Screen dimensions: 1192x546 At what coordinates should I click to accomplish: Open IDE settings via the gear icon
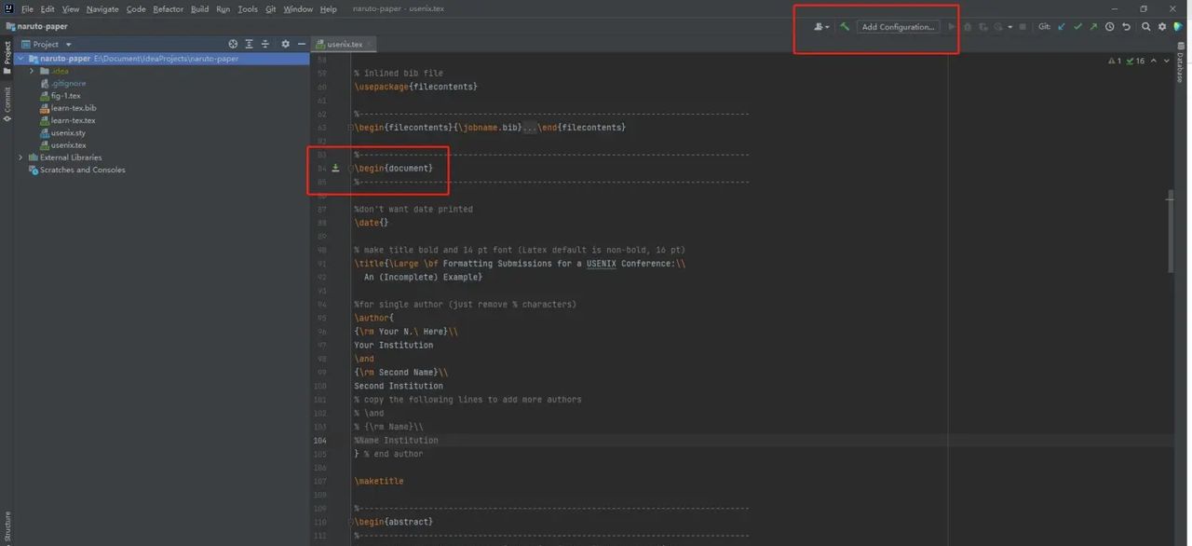[1160, 26]
